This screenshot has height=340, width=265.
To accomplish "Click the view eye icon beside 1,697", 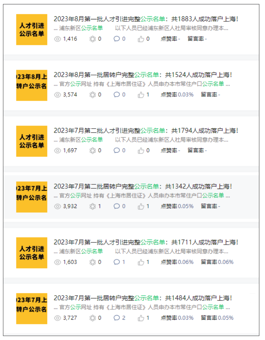I will 57,150.
